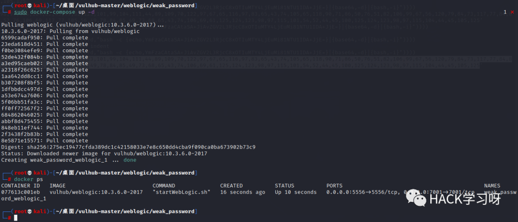The image size is (518, 222).
Task: Click layer 'abbf8d475455: Pull complete'
Action: (x=45, y=122)
